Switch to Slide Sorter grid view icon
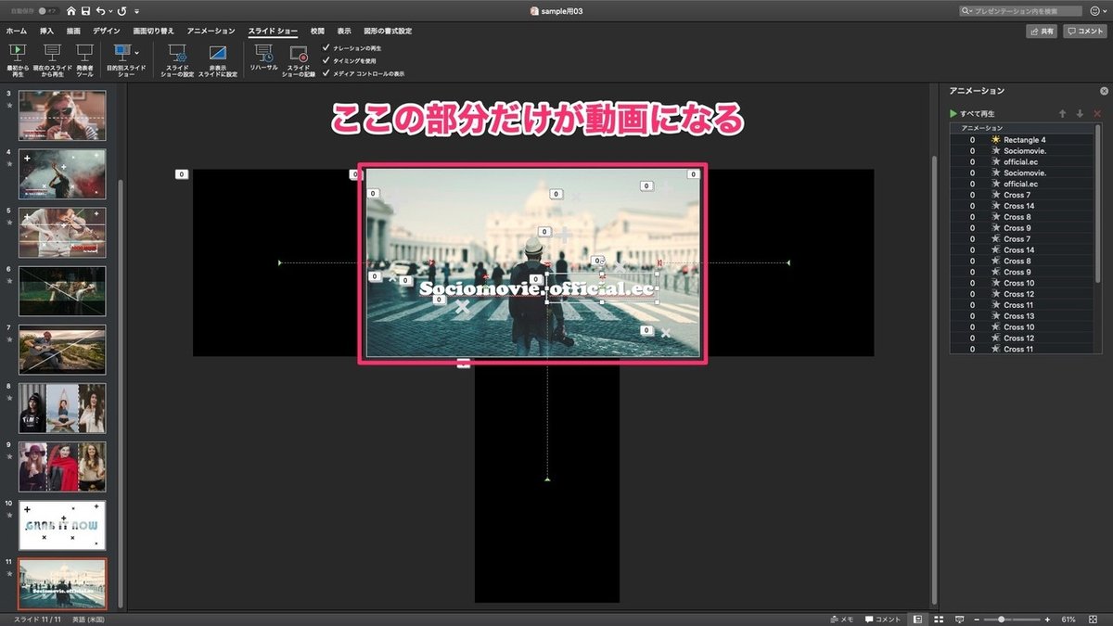This screenshot has height=626, width=1113. coord(939,619)
